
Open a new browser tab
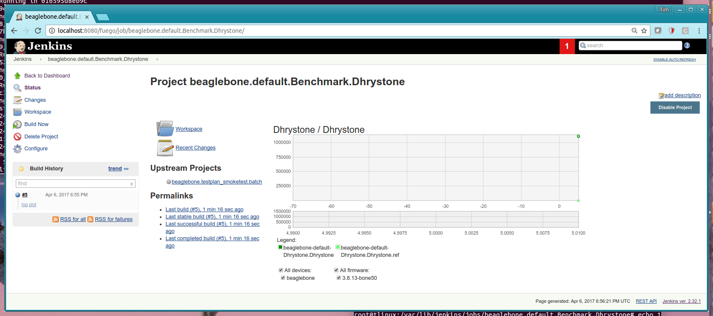point(103,17)
